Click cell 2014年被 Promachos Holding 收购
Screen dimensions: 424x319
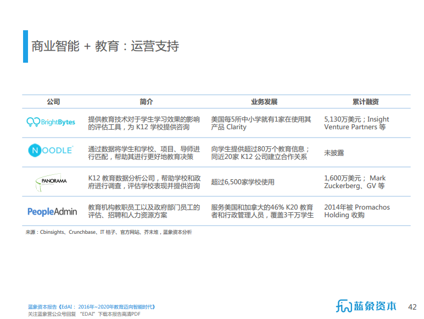357,211
